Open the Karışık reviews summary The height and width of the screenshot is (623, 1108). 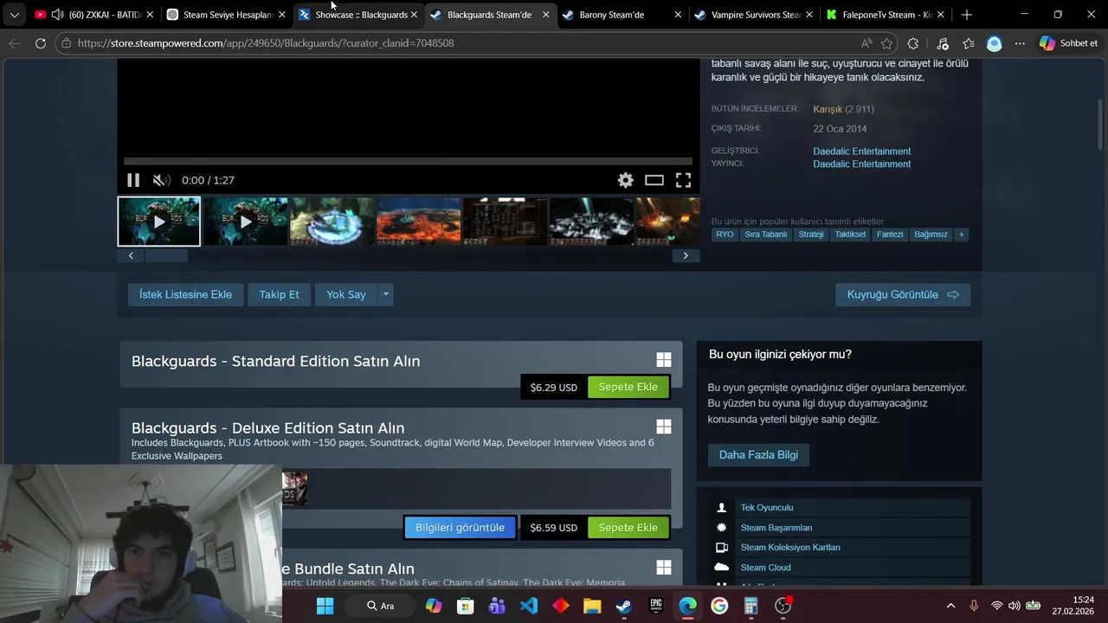[828, 109]
